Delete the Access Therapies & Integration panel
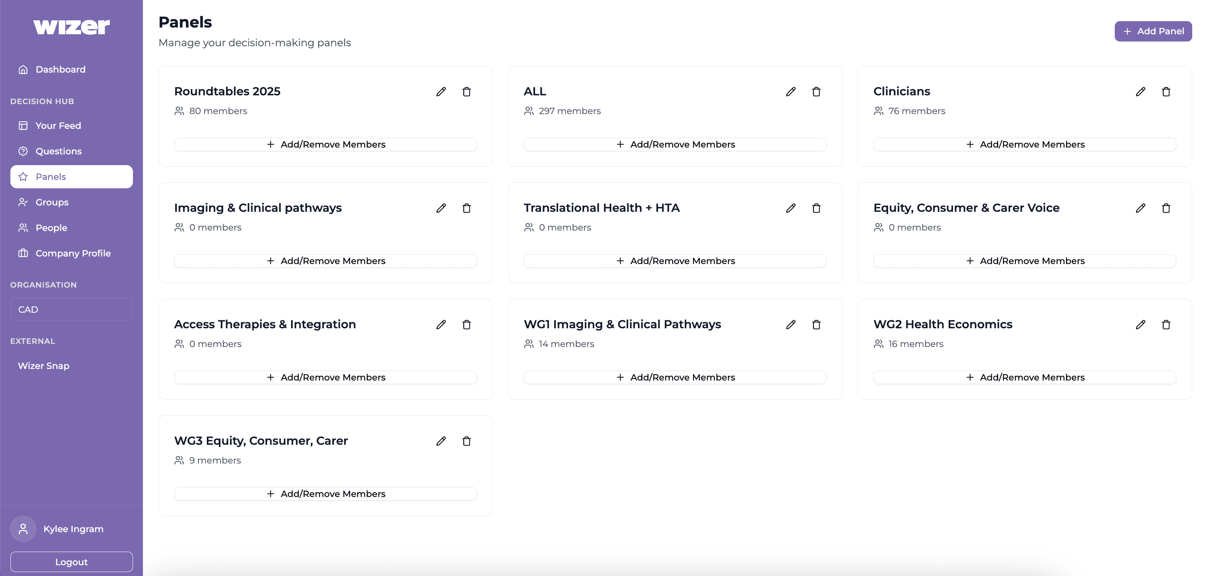Image resolution: width=1205 pixels, height=576 pixels. pos(466,325)
